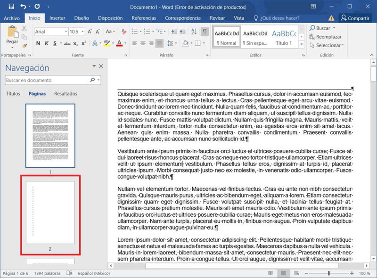Toggle superscript formatting
The image size is (377, 278).
point(82,43)
